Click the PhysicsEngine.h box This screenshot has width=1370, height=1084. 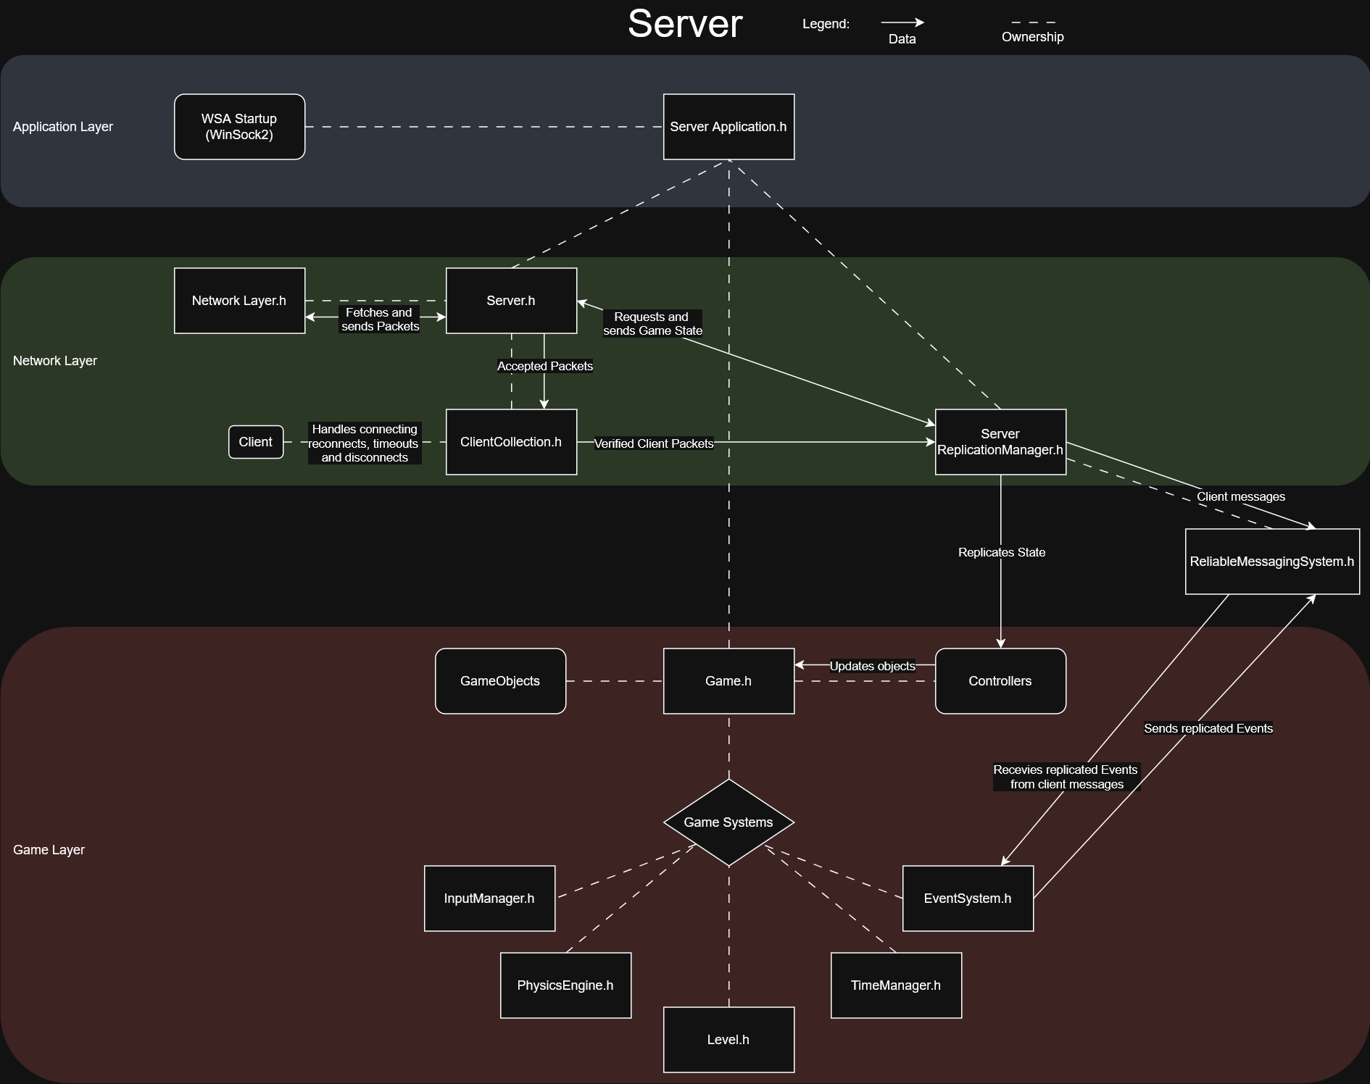coord(565,985)
